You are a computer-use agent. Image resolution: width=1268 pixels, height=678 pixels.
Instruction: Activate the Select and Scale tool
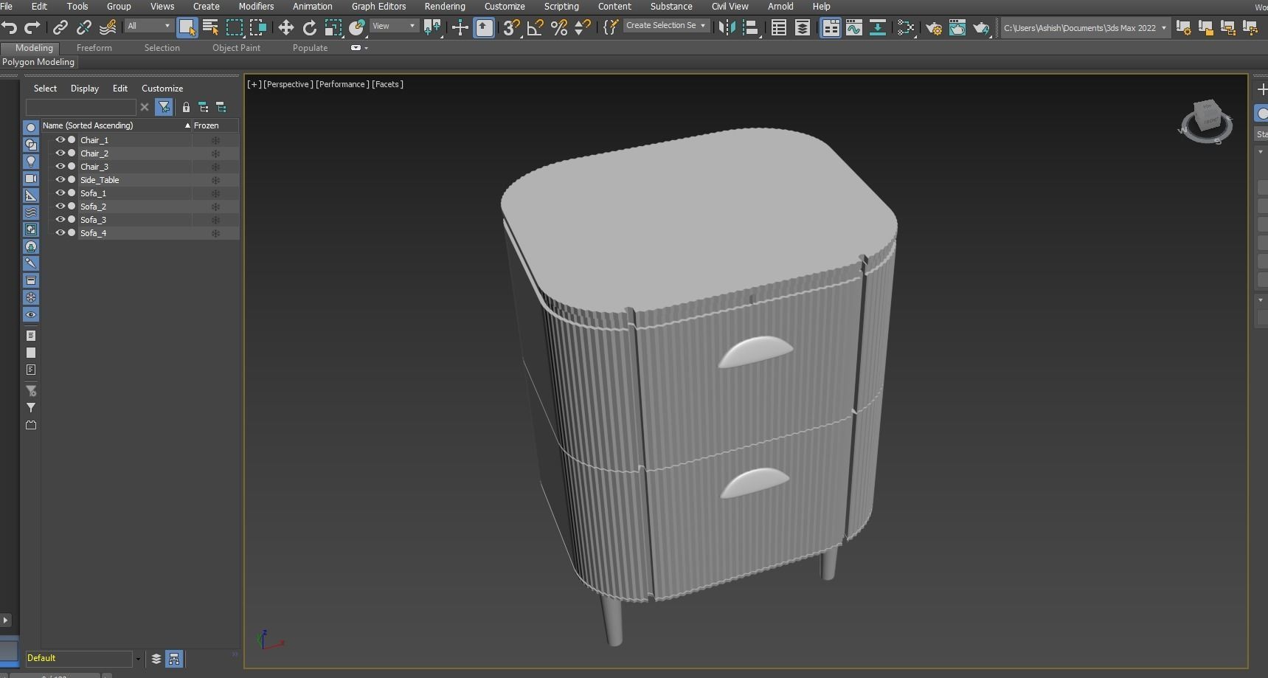pos(333,28)
